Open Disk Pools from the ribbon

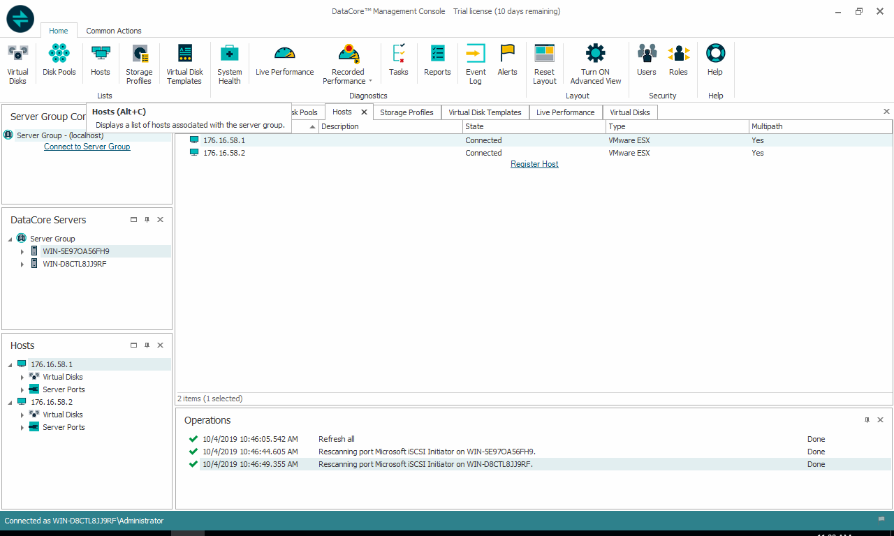59,60
